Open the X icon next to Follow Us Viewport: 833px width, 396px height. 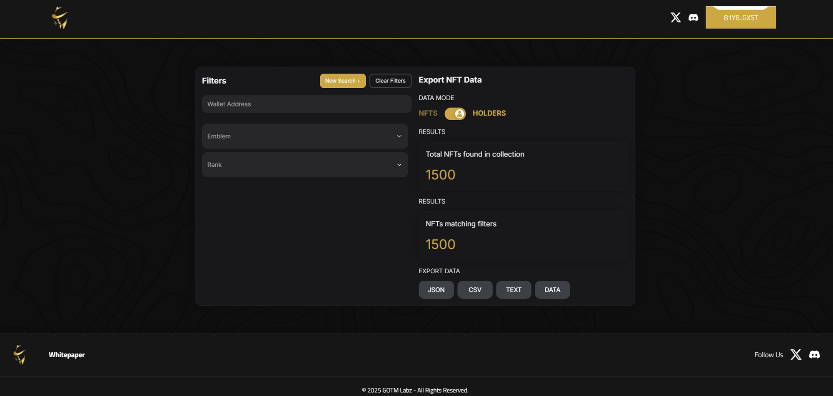[x=796, y=354]
